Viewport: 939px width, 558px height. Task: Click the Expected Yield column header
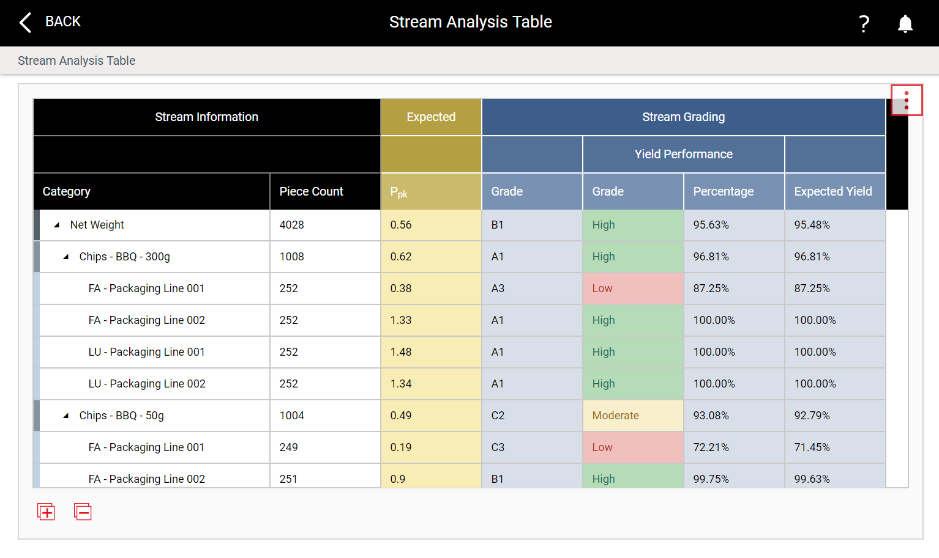coord(835,191)
